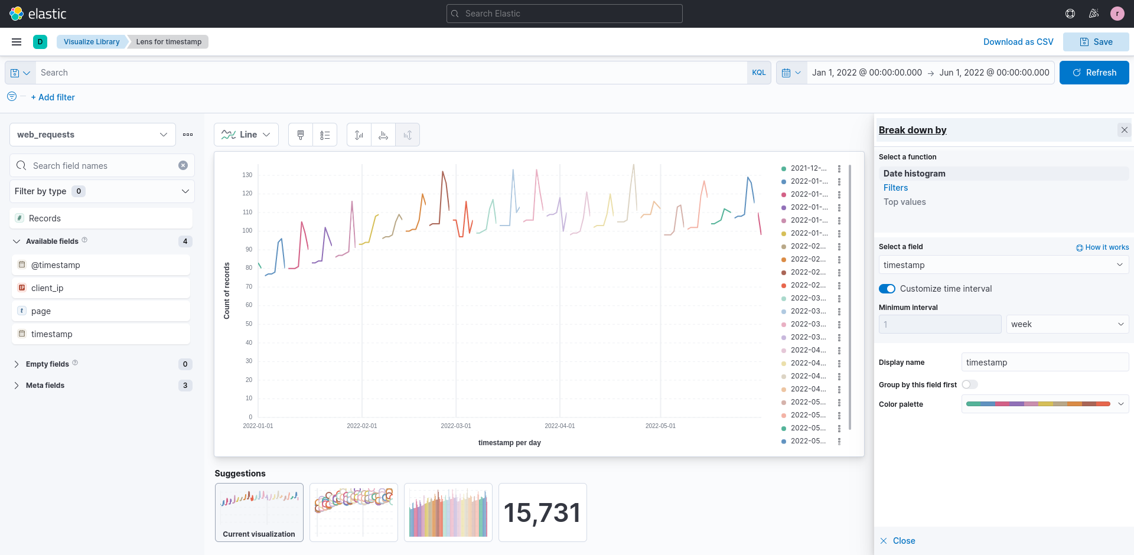Open the left axis settings icon
1134x555 pixels.
(359, 135)
